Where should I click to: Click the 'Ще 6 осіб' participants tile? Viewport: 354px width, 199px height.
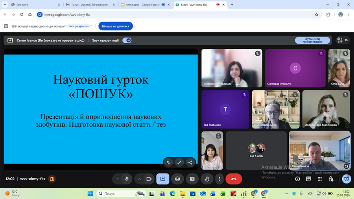[256, 150]
